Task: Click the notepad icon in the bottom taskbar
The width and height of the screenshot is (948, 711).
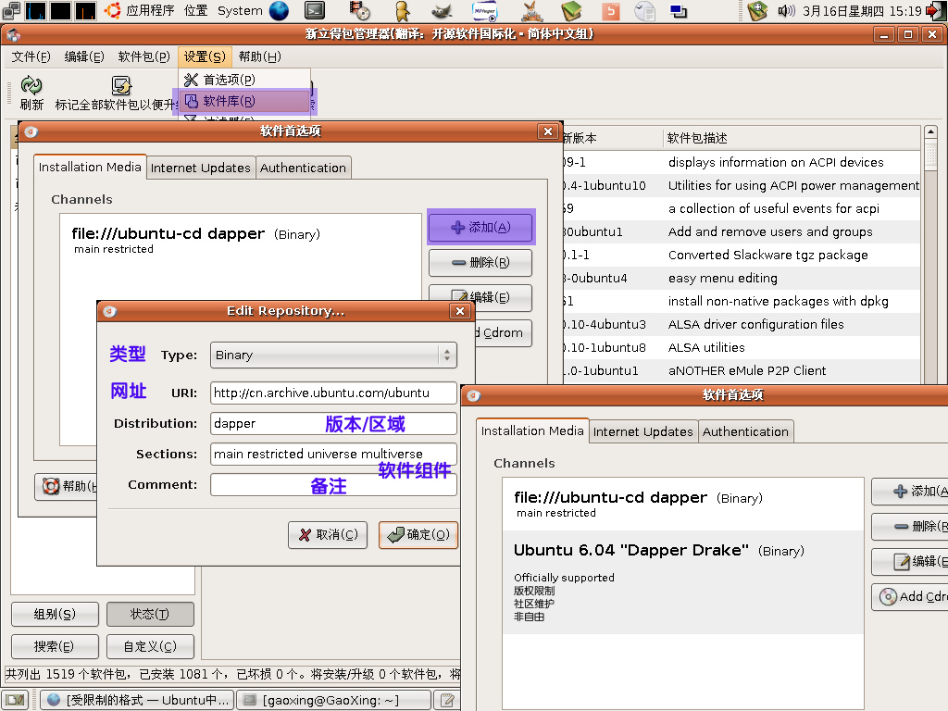Action: click(x=447, y=700)
